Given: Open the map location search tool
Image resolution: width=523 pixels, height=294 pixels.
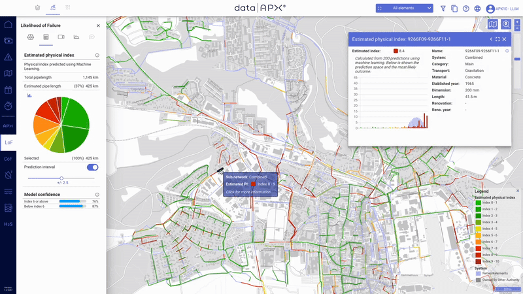Looking at the screenshot, I should [506, 24].
